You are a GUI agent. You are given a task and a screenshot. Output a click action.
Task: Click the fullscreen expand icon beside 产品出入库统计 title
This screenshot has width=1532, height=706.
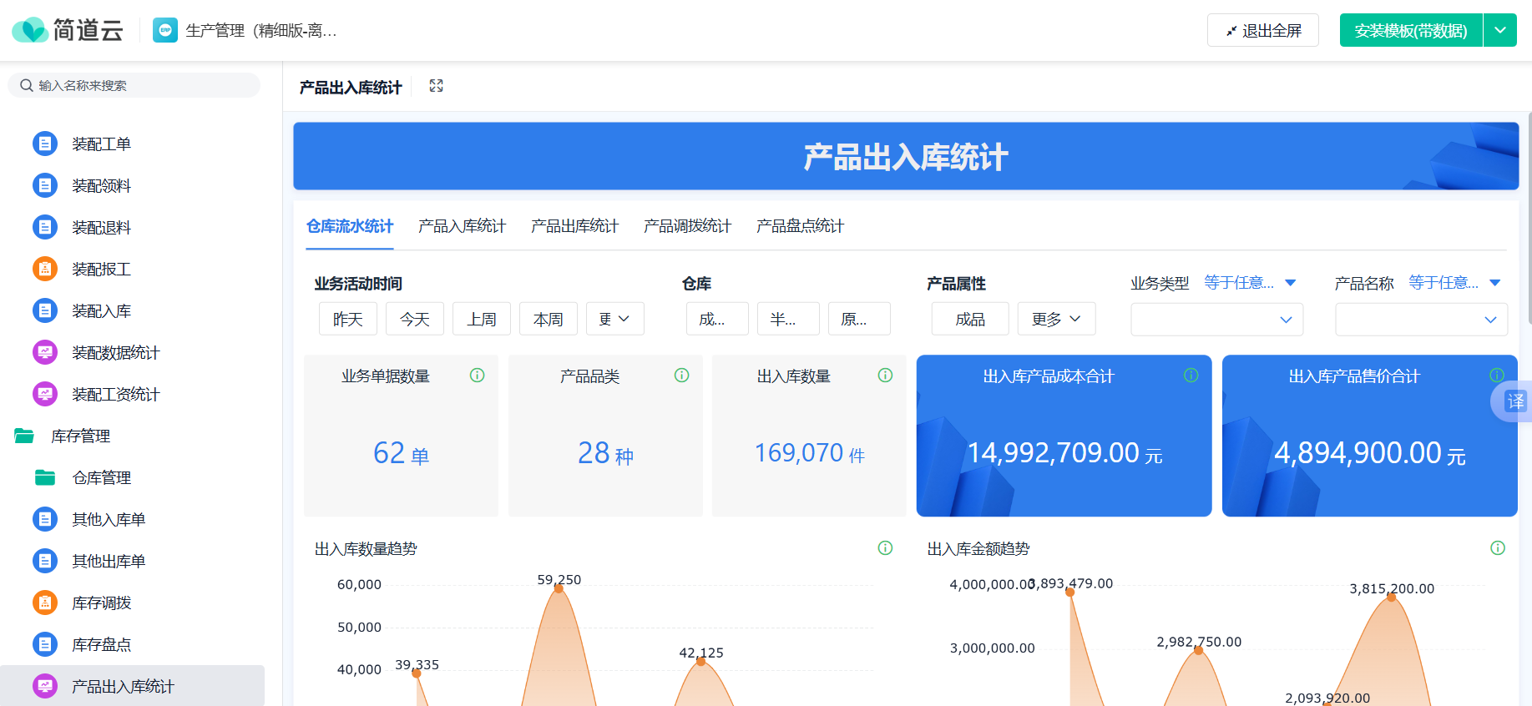coord(436,86)
